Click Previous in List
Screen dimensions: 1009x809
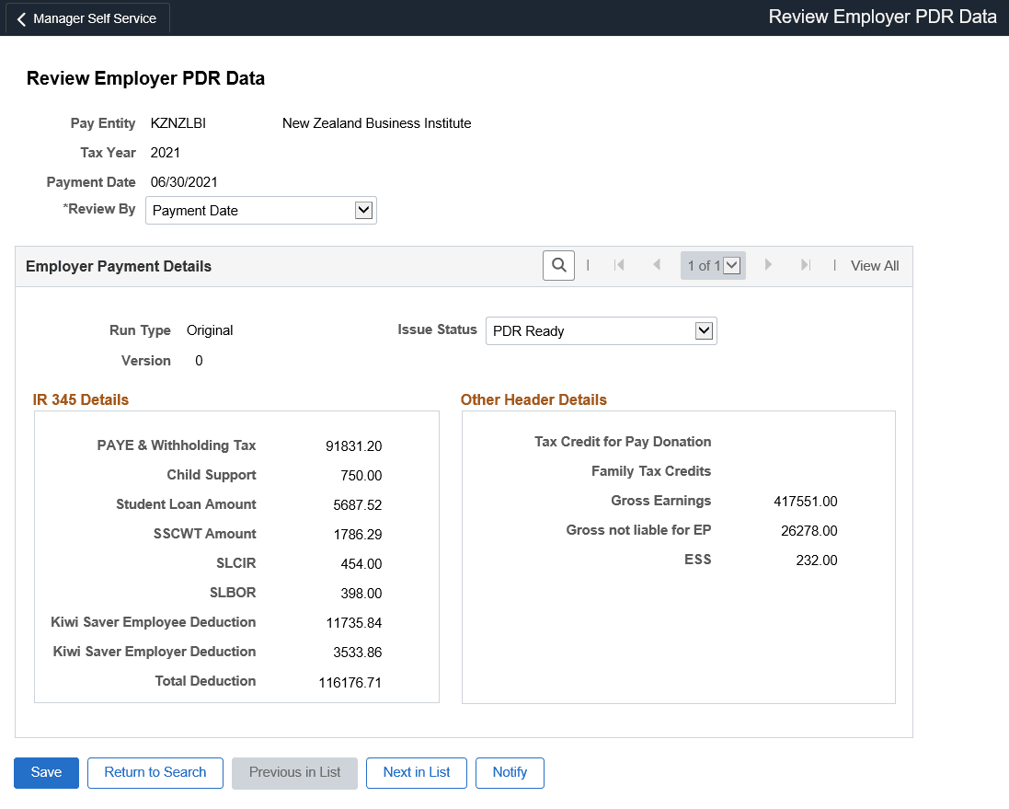tap(294, 773)
